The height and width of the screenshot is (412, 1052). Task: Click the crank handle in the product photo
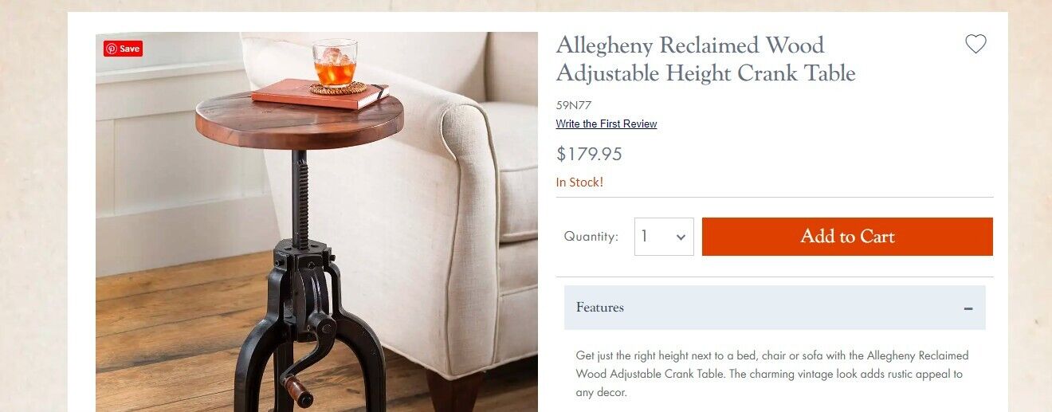pyautogui.click(x=307, y=359)
